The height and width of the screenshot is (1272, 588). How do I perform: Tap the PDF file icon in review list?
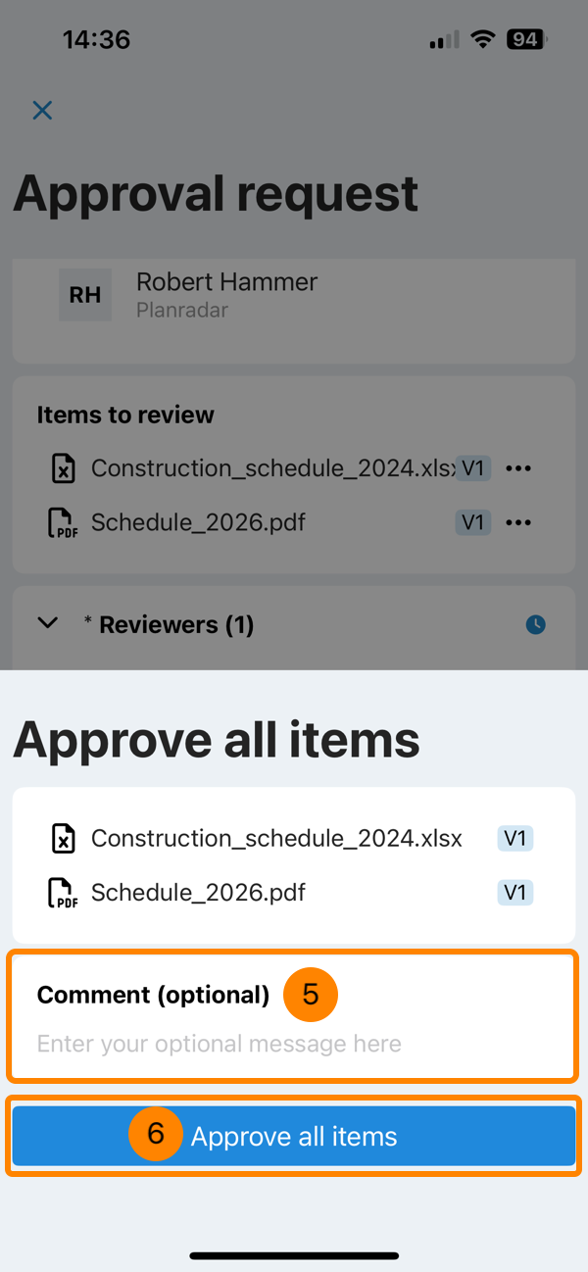pyautogui.click(x=63, y=523)
